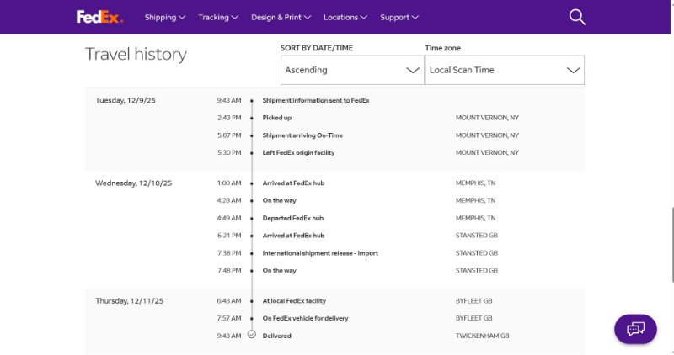Viewport: 674px width, 355px height.
Task: Click 'International shipment release - Import' event
Action: 320,253
